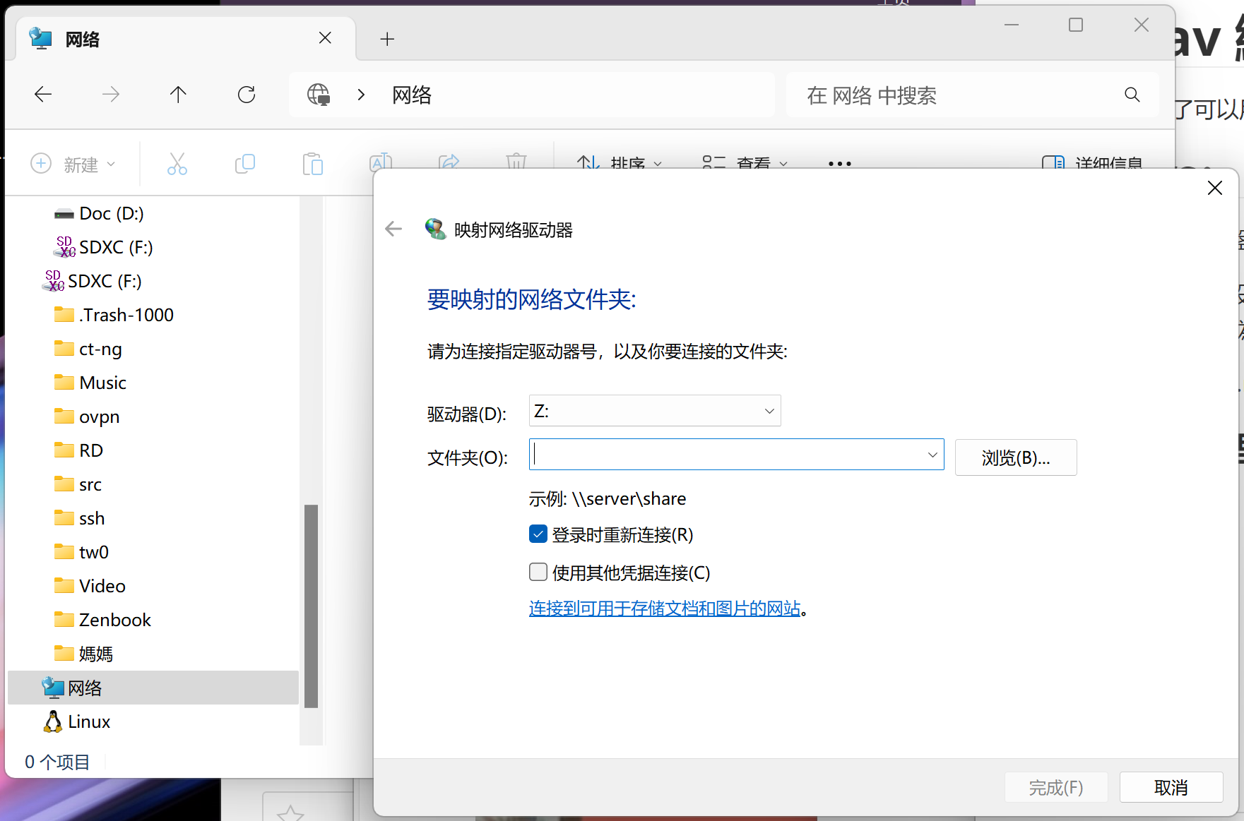Click the back arrow in Explorer navigation
This screenshot has width=1244, height=821.
coord(43,95)
